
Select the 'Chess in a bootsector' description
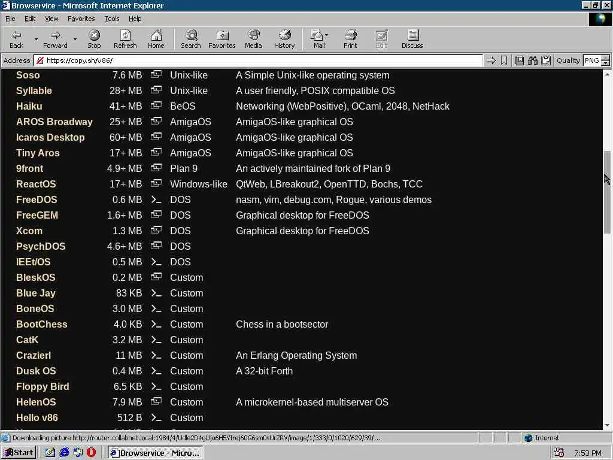(282, 324)
